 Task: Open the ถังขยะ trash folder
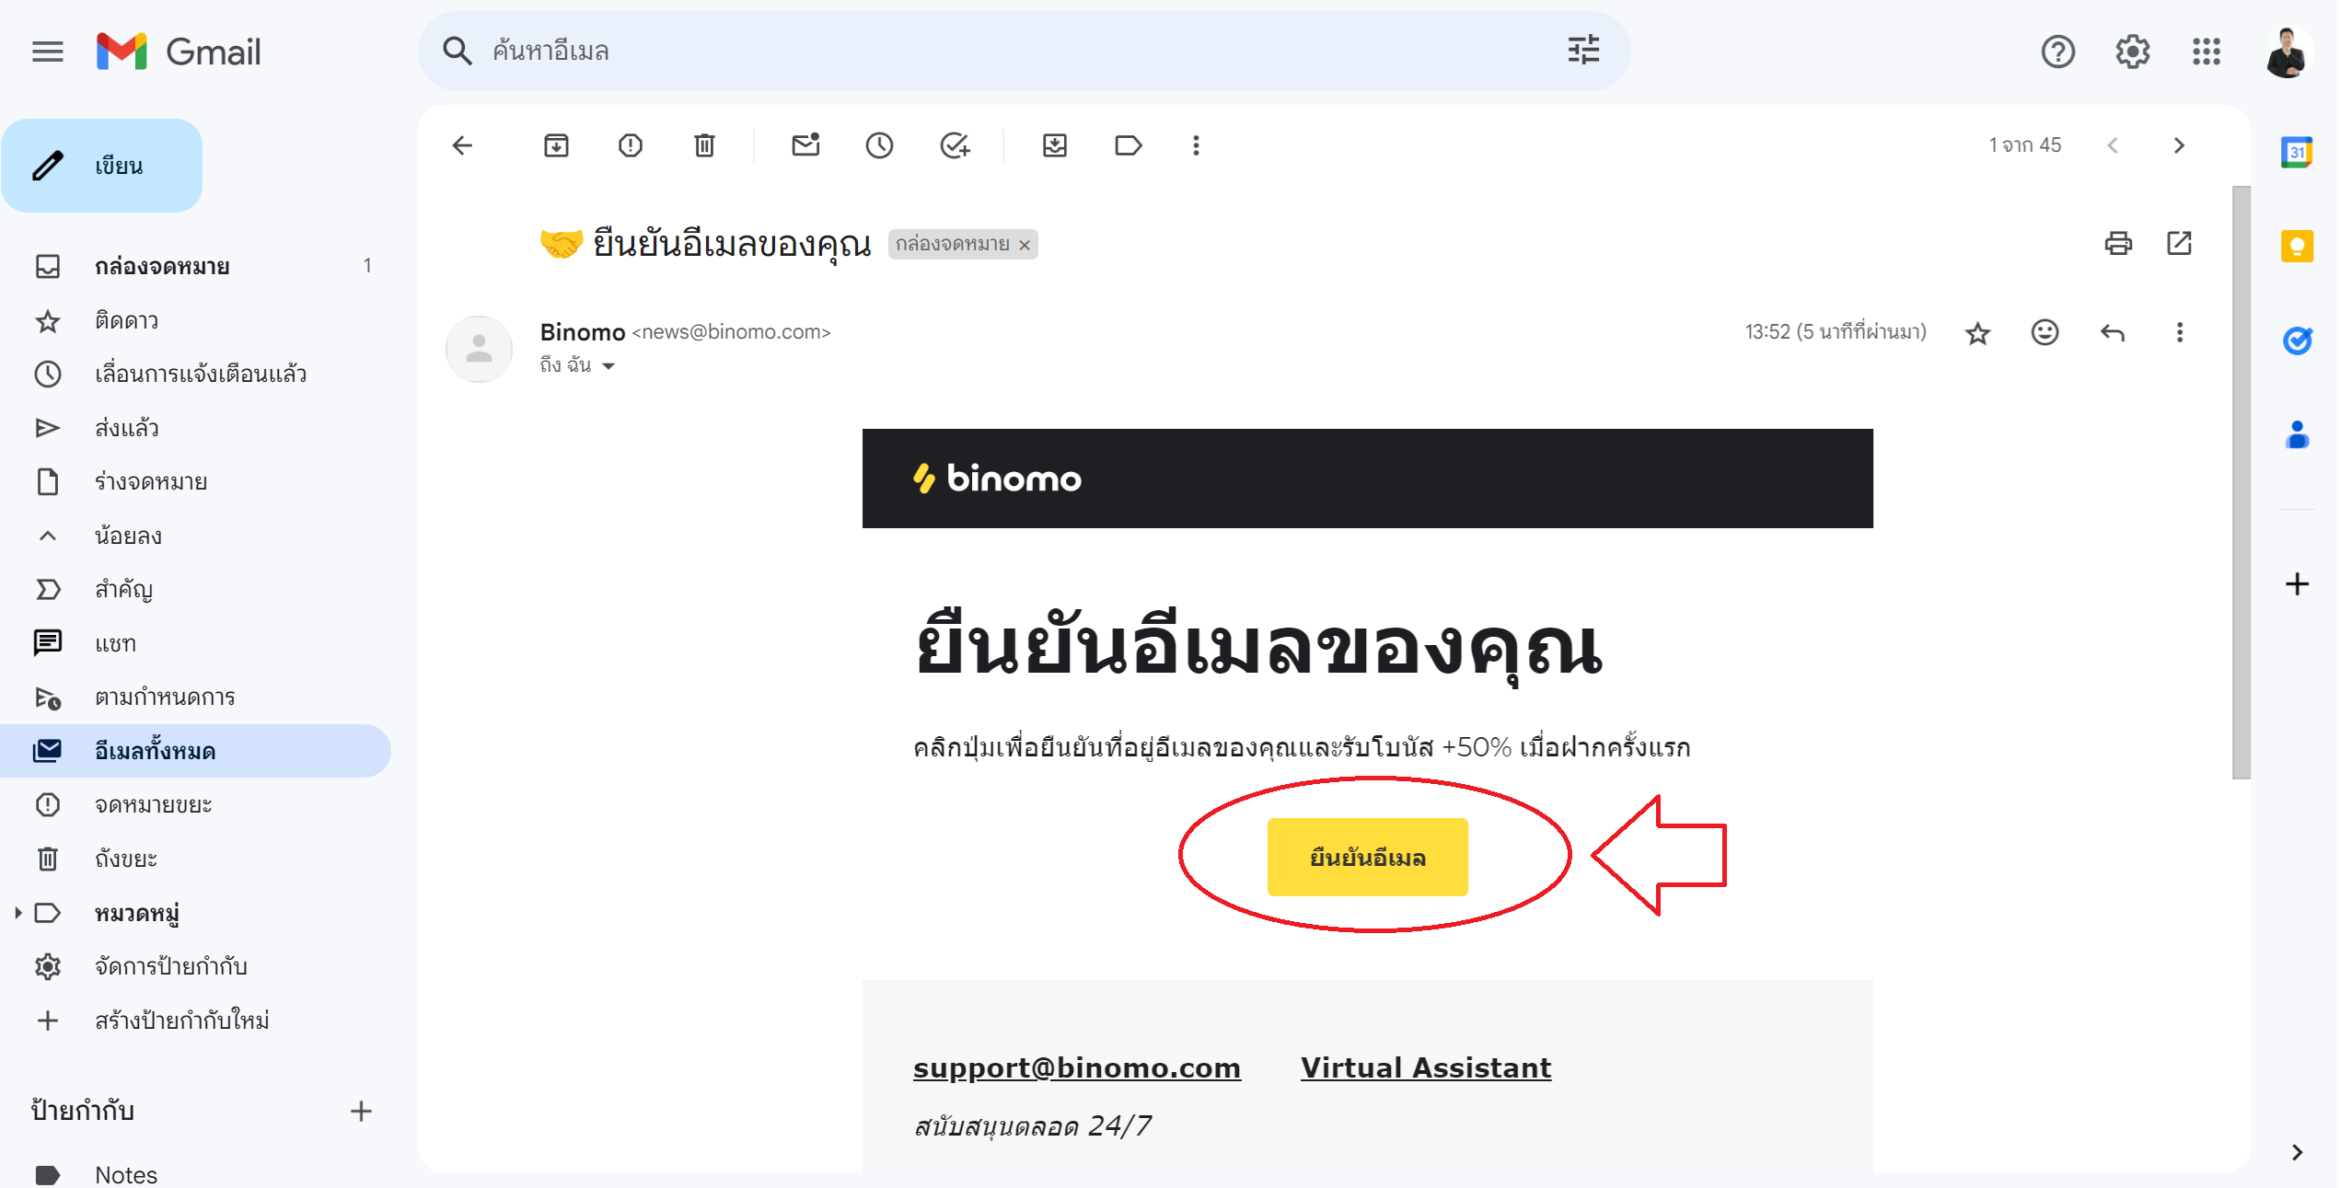click(196, 859)
